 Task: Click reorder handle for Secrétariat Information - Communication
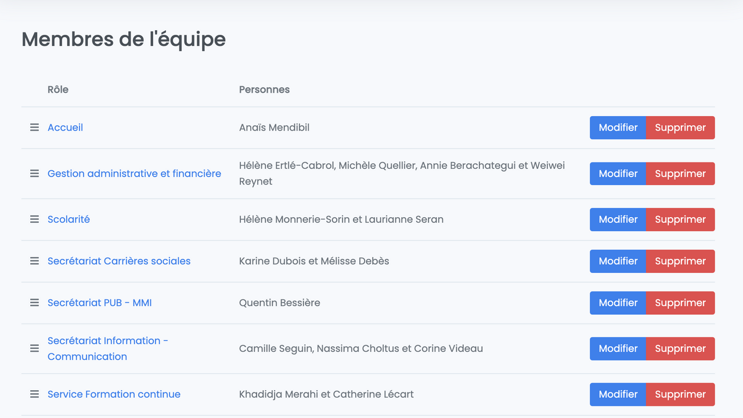coord(34,348)
